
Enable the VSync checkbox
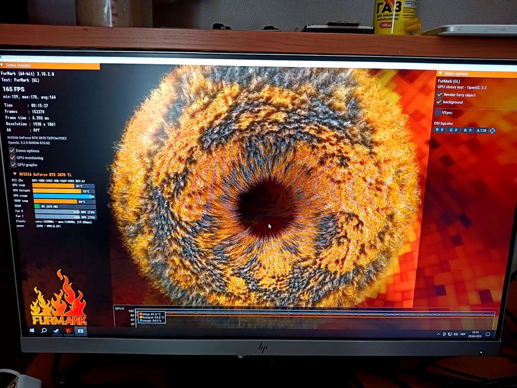[x=438, y=113]
